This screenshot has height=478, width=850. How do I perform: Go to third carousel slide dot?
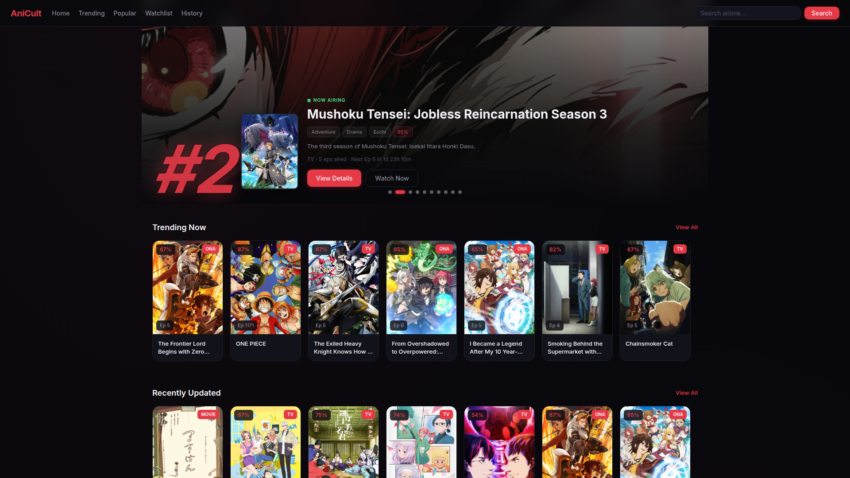click(x=410, y=192)
